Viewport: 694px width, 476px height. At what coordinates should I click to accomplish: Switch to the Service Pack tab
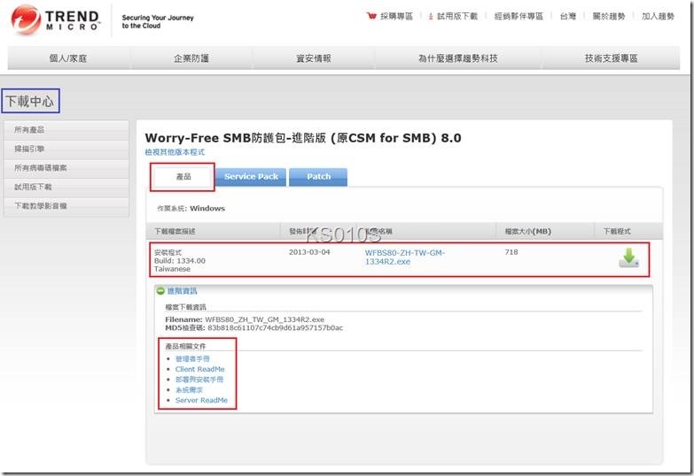tap(251, 177)
